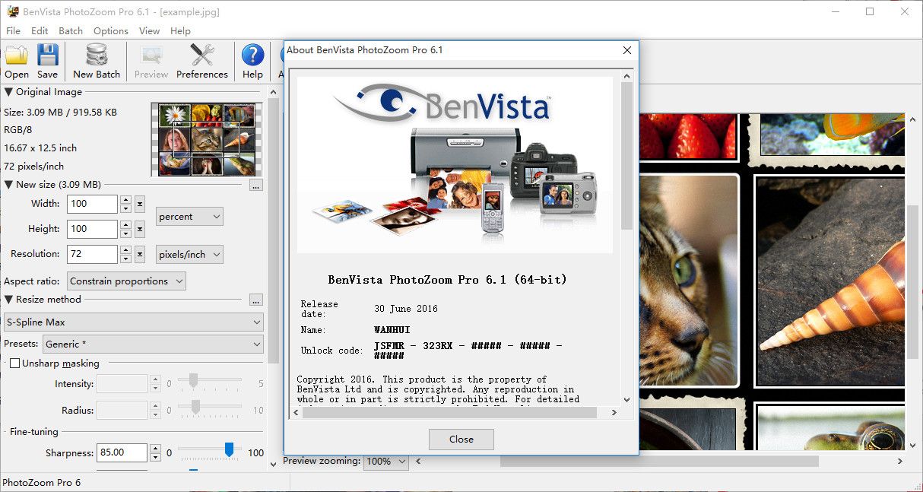Increase Sharpness using its up stepper arrow
This screenshot has height=492, width=923.
point(155,449)
